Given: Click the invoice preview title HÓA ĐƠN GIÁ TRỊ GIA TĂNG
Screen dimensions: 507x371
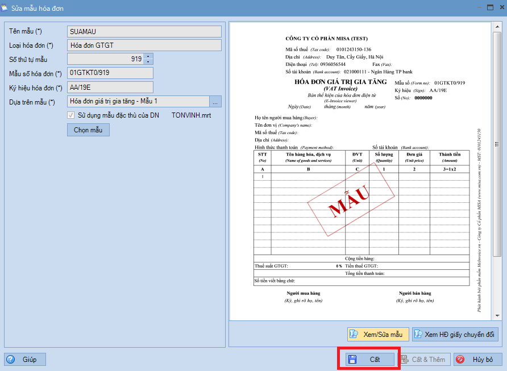Looking at the screenshot, I should click(x=340, y=82).
